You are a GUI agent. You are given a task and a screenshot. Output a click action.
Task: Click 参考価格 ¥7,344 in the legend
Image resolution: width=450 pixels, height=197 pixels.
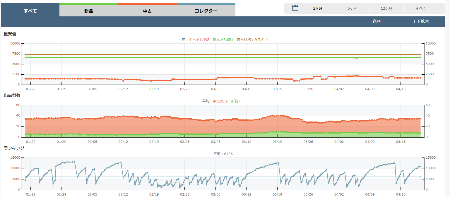point(252,40)
